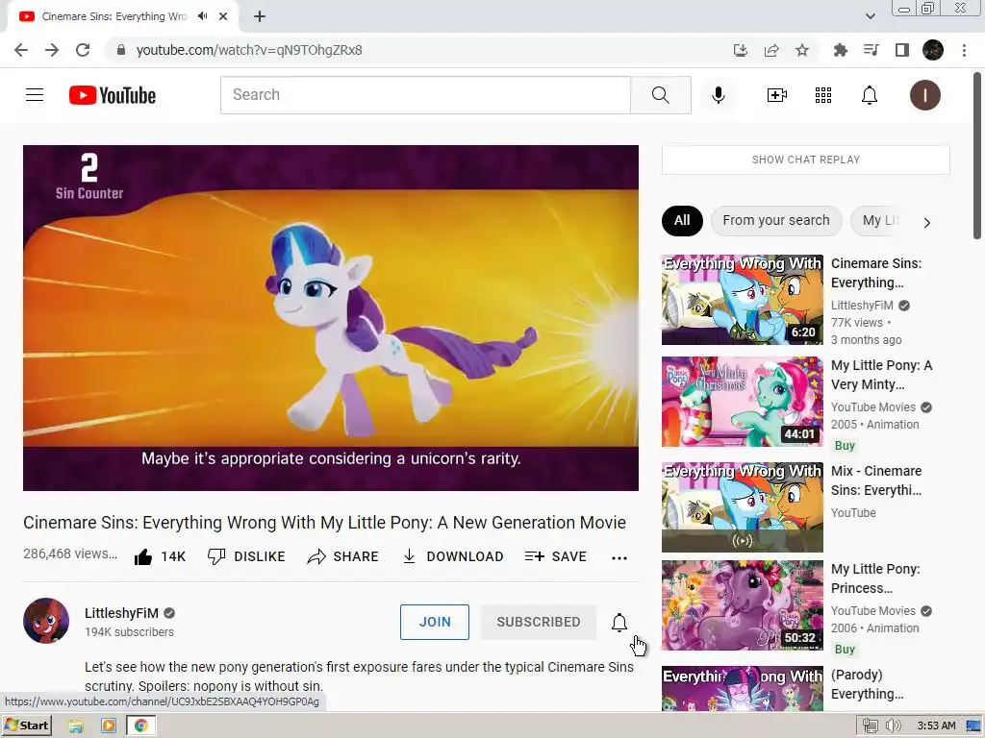Screen dimensions: 985x738
Task: Open the LittleshyFiM channel avatar
Action: (x=46, y=621)
